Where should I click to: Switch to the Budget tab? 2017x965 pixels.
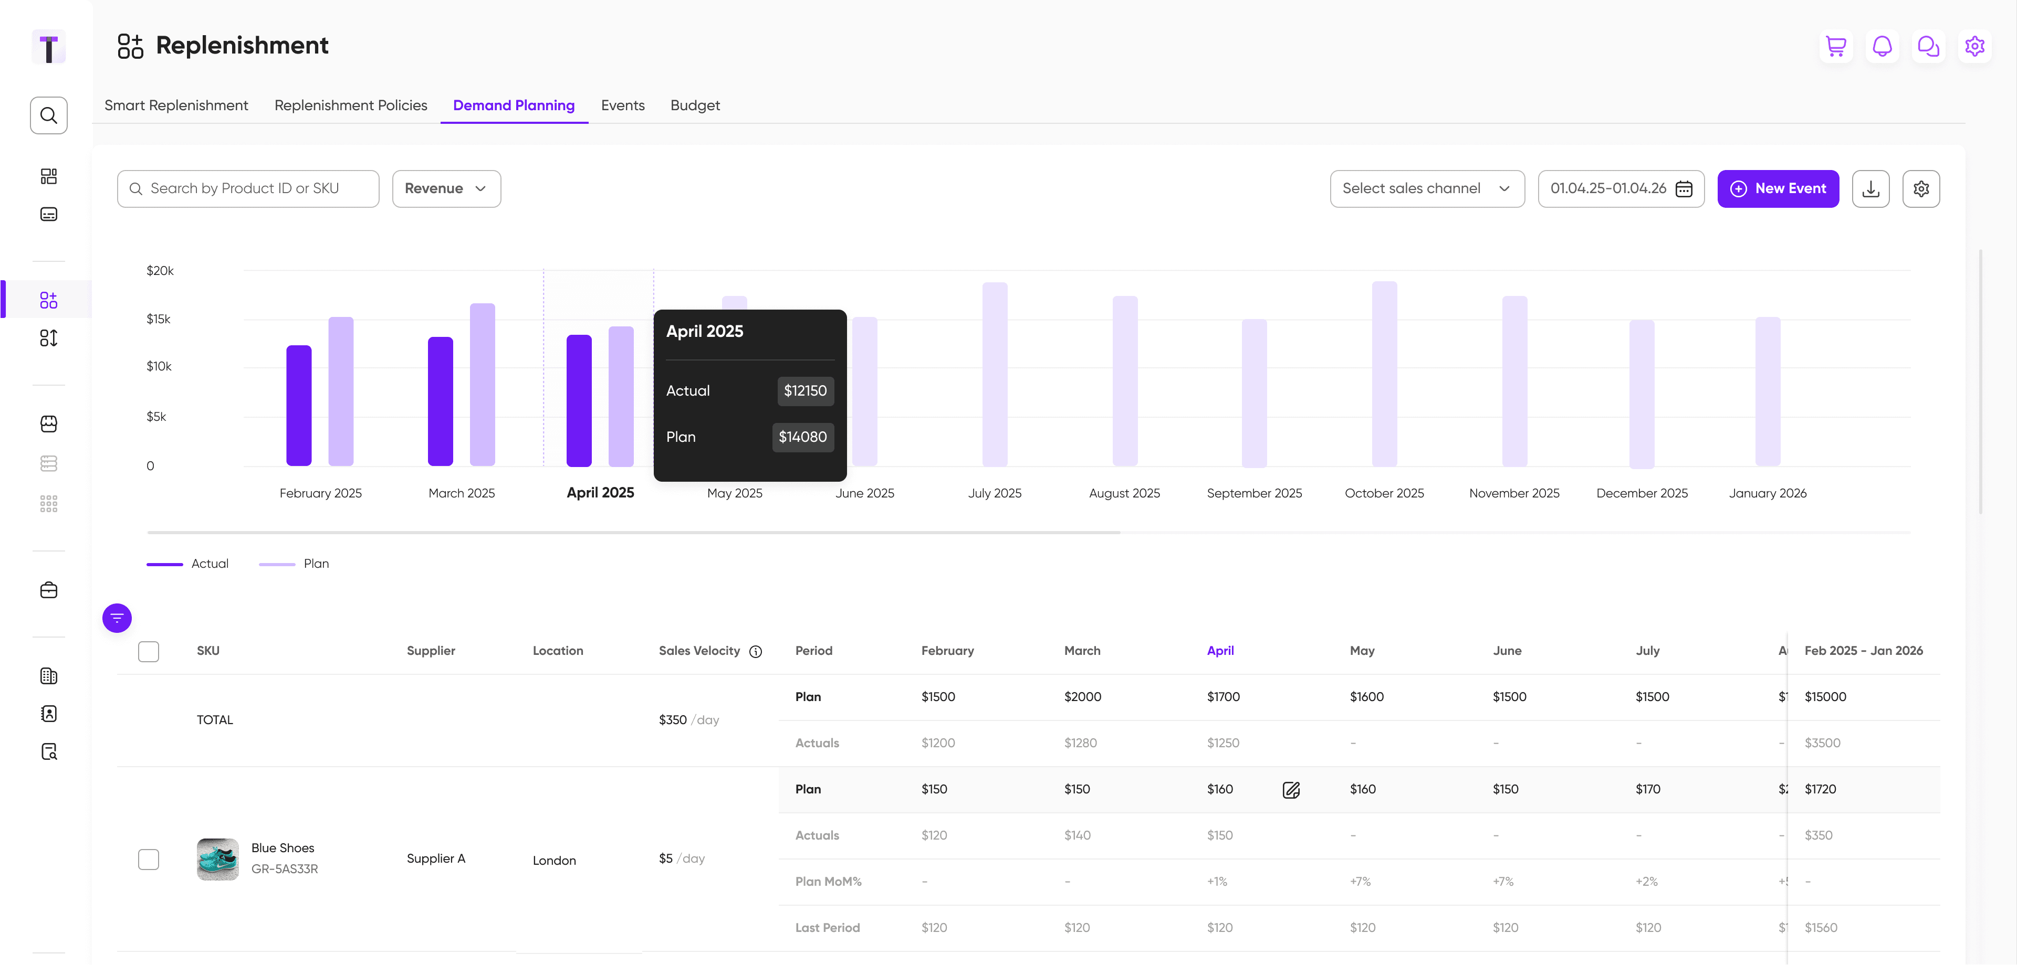tap(695, 105)
